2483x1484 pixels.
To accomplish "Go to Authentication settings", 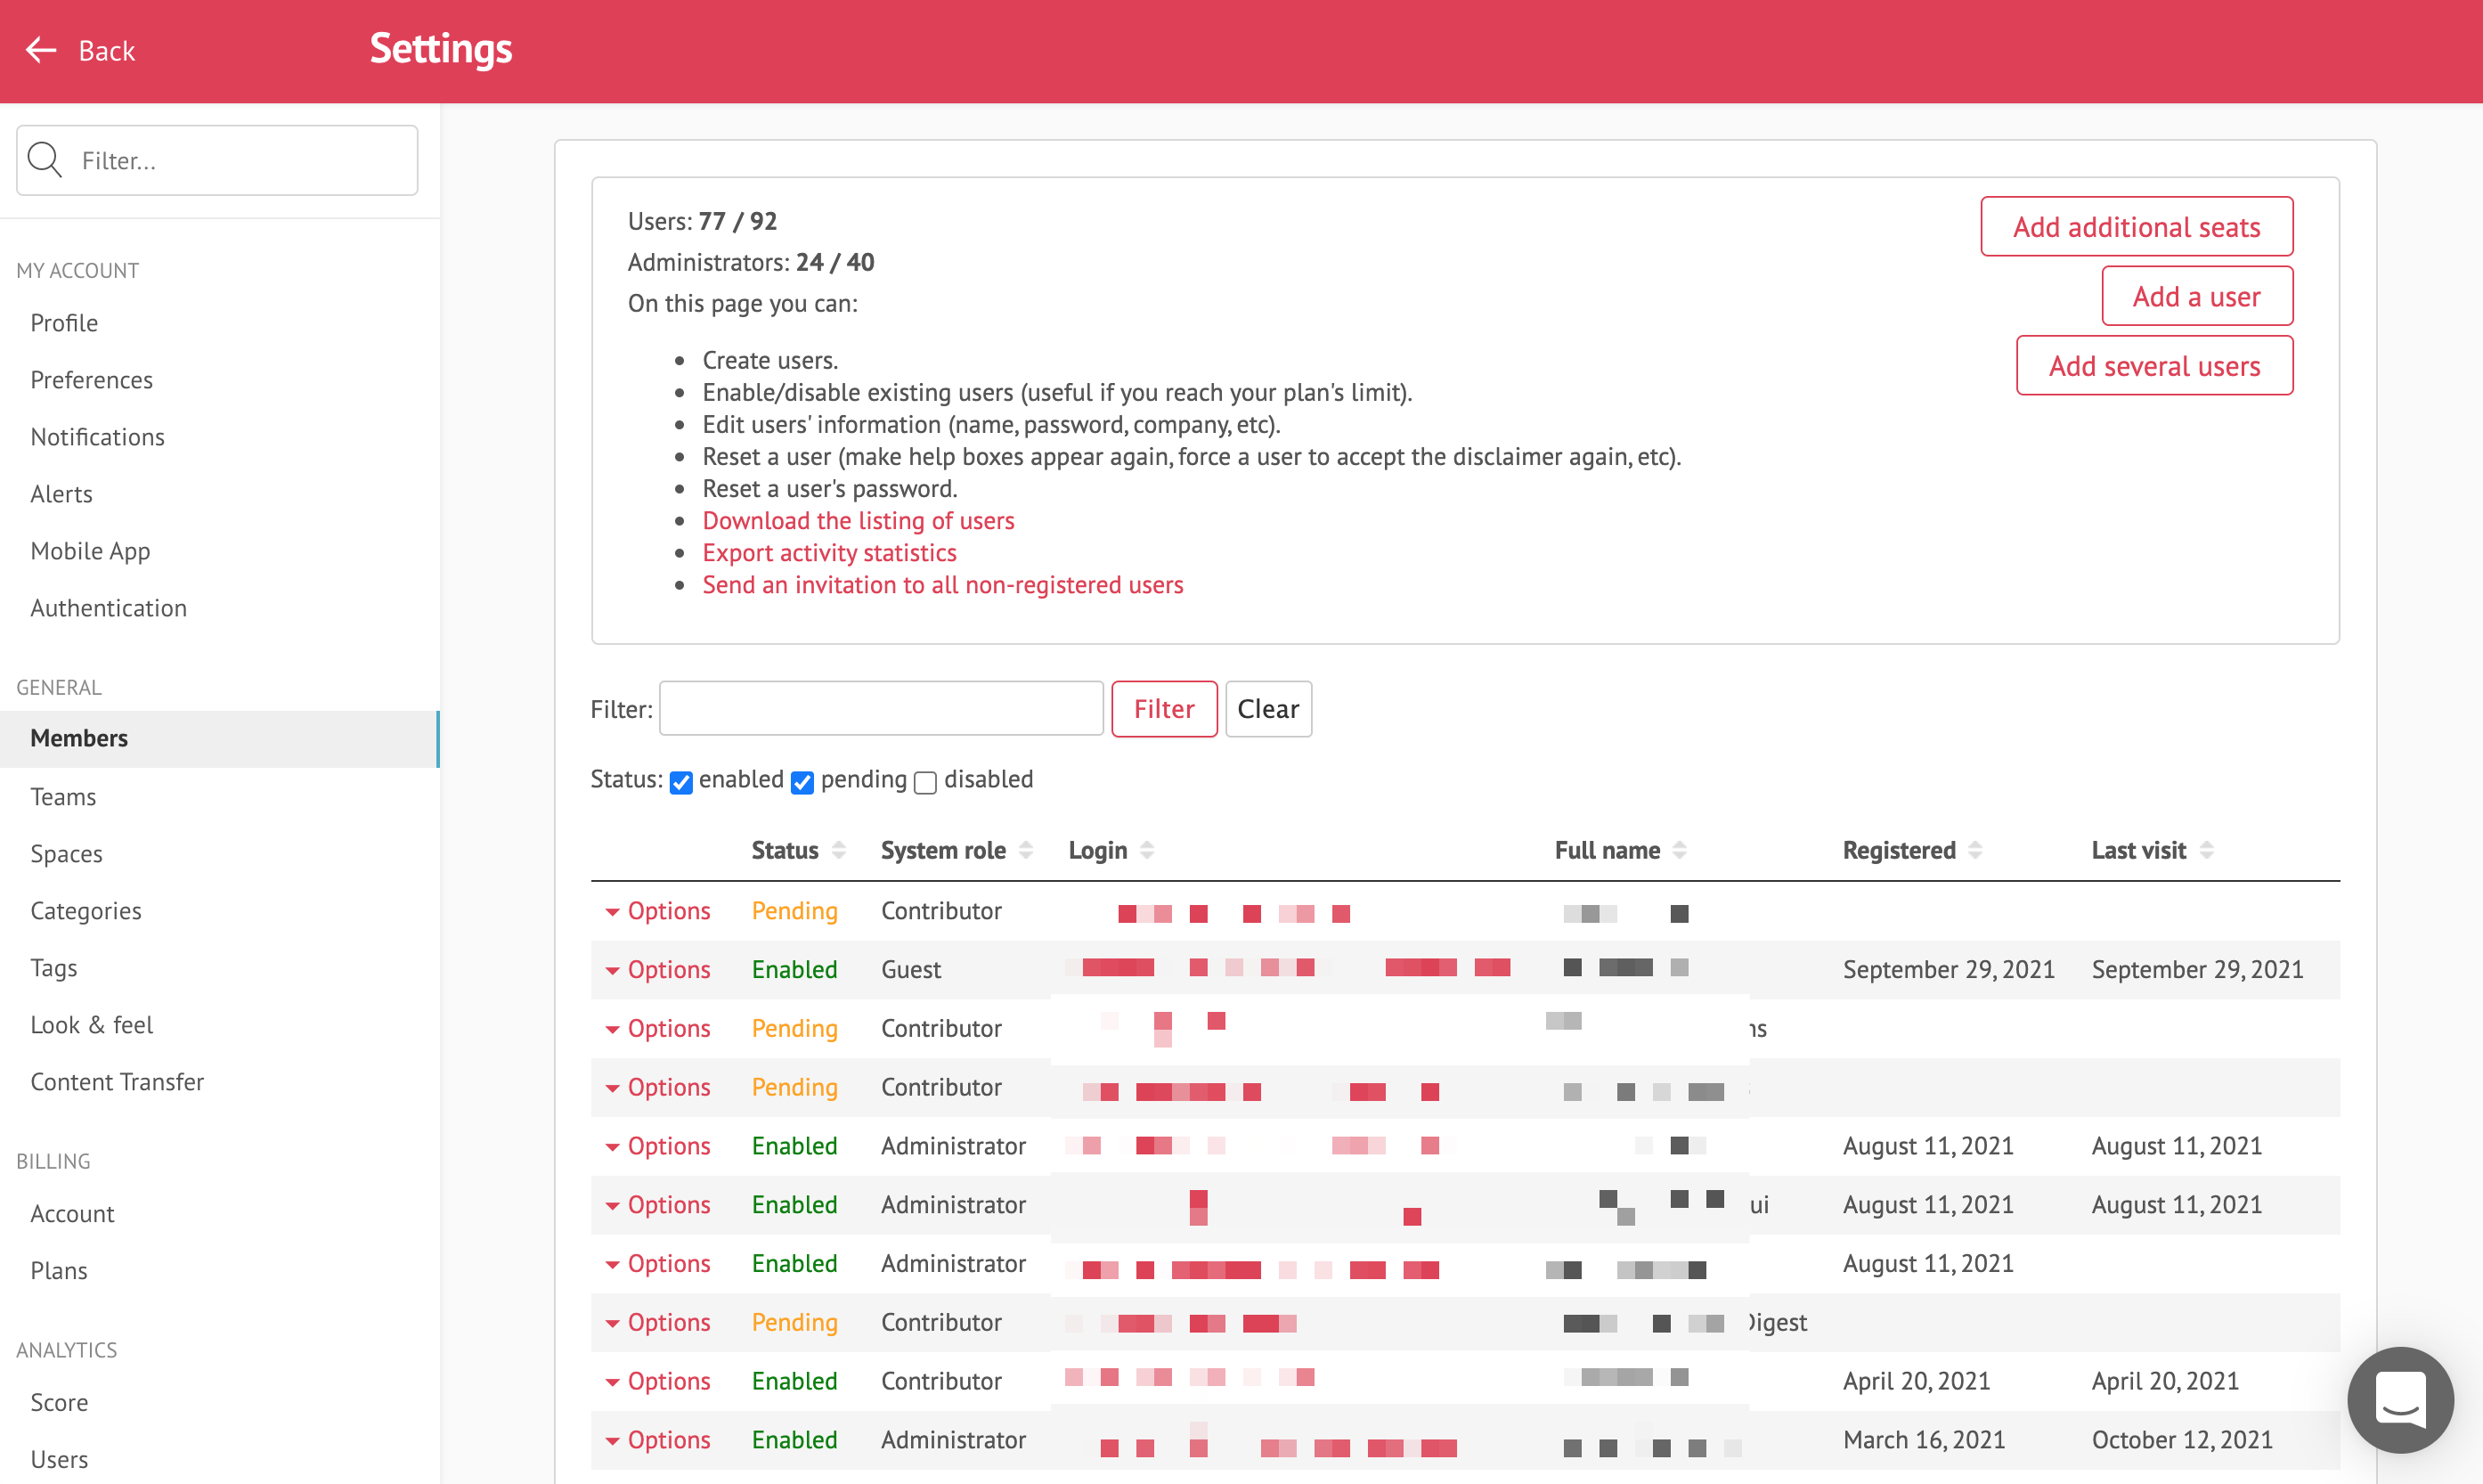I will [108, 607].
